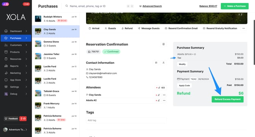Image resolution: width=255 pixels, height=137 pixels.
Task: Click the Balance: $593.17 link
Action: [x=208, y=6]
